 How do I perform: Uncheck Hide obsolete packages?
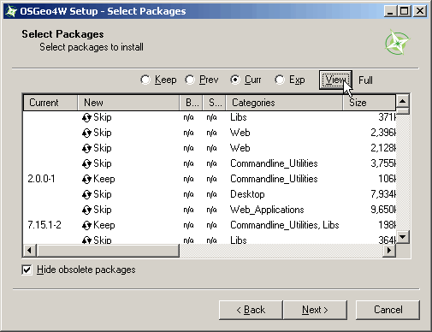coord(27,270)
